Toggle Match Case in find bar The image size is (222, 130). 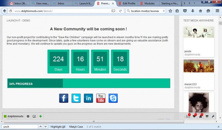pos(76,127)
